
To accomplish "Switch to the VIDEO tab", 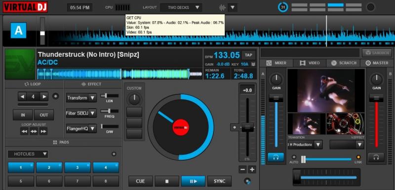I will tap(310, 63).
